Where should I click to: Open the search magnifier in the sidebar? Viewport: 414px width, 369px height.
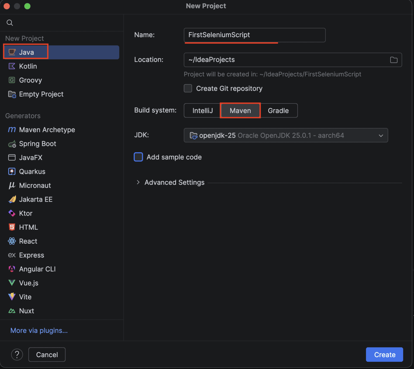[10, 23]
